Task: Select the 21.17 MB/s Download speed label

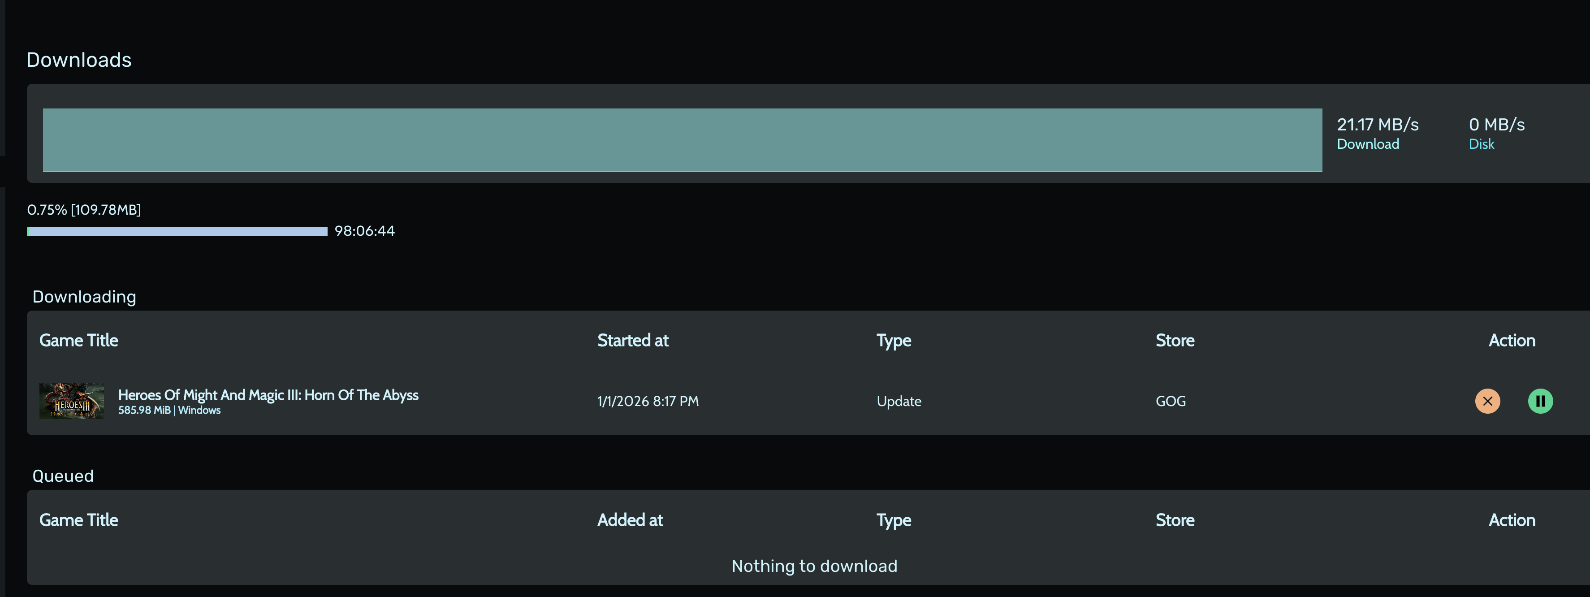Action: coord(1377,134)
